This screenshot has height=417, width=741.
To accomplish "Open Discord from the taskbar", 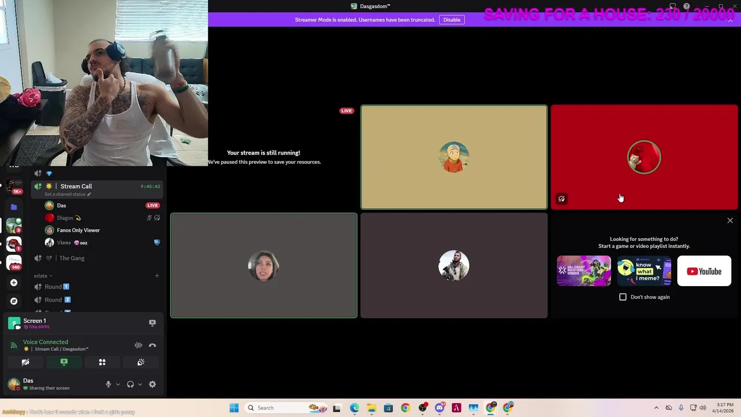I will (x=439, y=408).
